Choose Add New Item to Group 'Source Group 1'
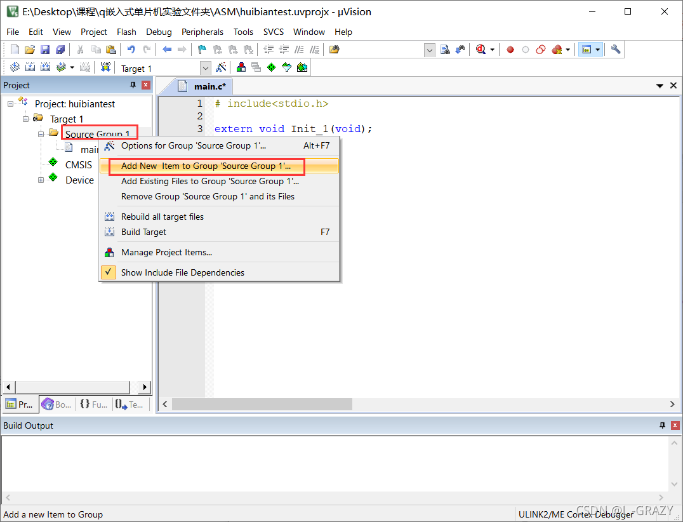 [220, 166]
